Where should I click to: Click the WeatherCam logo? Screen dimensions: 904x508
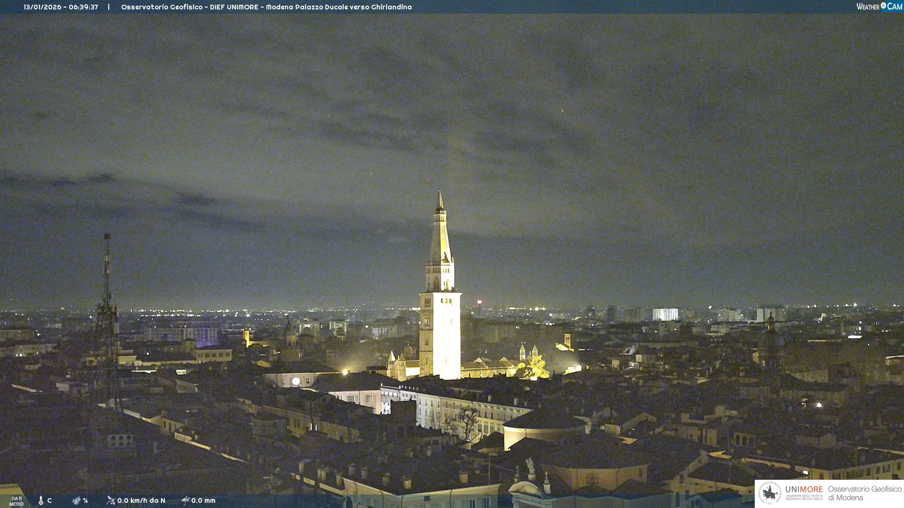[879, 7]
